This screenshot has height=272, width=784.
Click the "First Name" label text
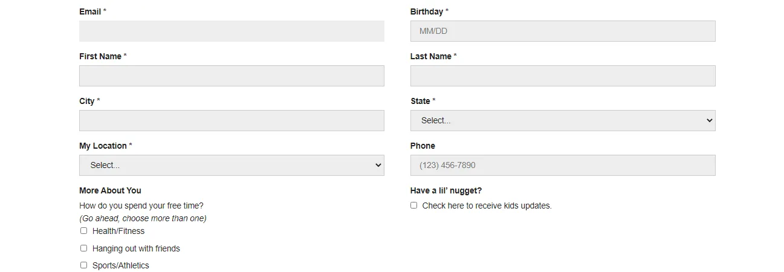(x=100, y=56)
